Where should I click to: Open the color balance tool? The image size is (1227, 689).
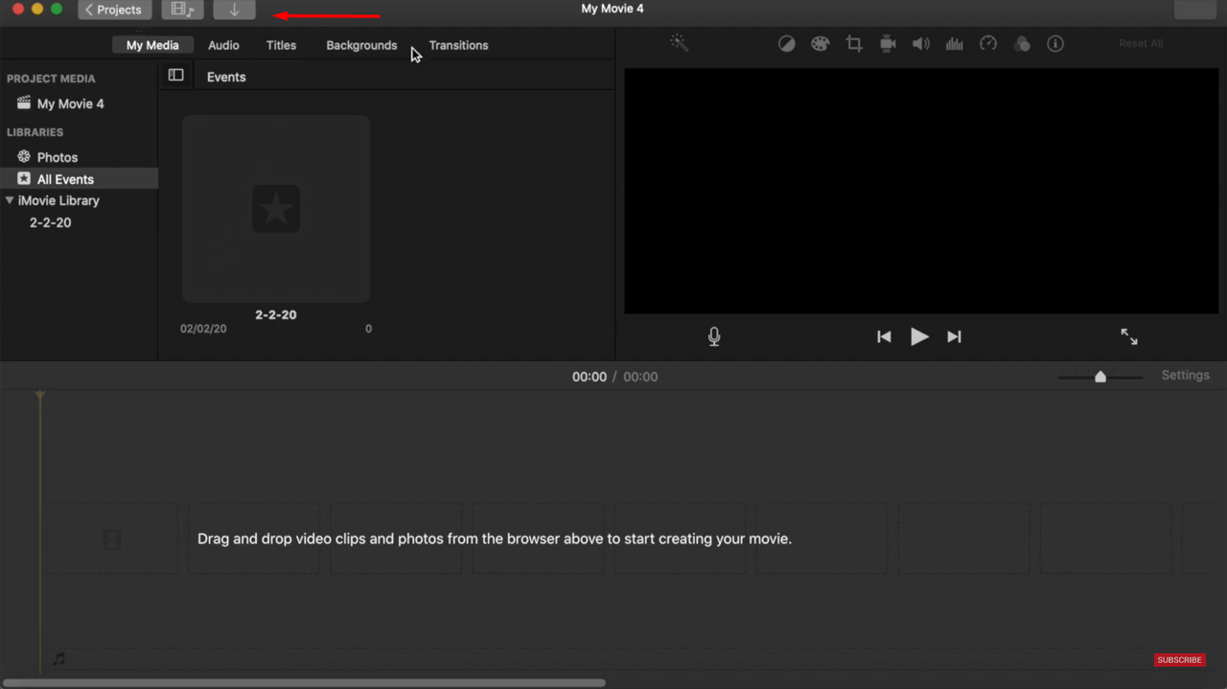tap(786, 44)
